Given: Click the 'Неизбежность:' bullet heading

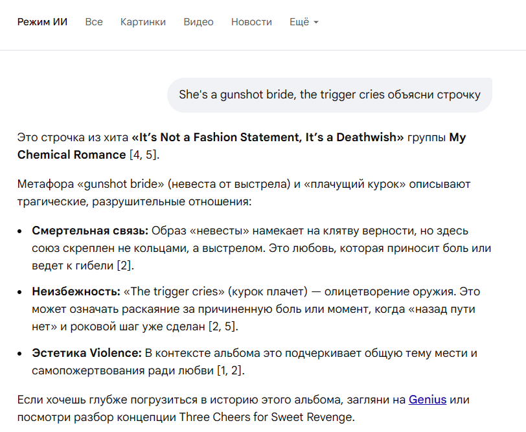Looking at the screenshot, I should [x=76, y=291].
